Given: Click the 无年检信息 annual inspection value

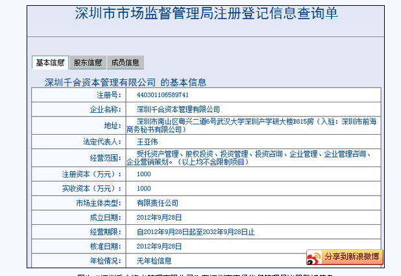Looking at the screenshot, I should click(154, 260).
